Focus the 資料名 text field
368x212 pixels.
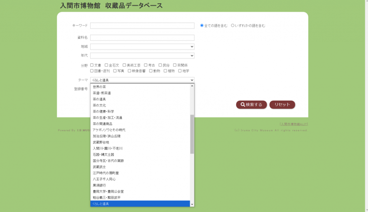142,38
